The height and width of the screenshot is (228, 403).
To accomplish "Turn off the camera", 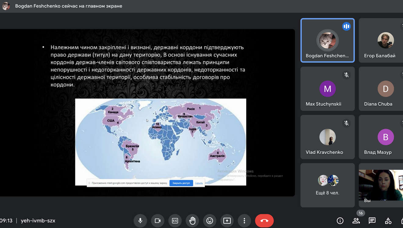I will click(158, 221).
